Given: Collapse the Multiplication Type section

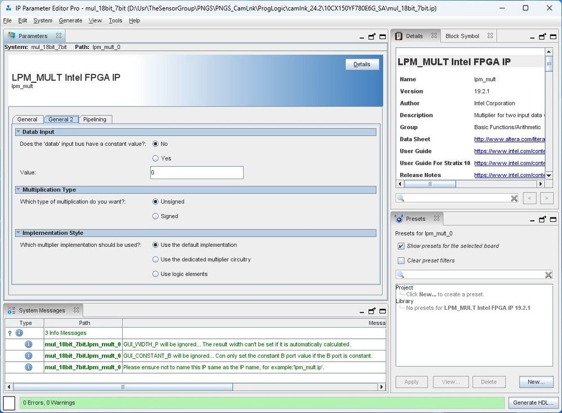Looking at the screenshot, I should (x=18, y=190).
